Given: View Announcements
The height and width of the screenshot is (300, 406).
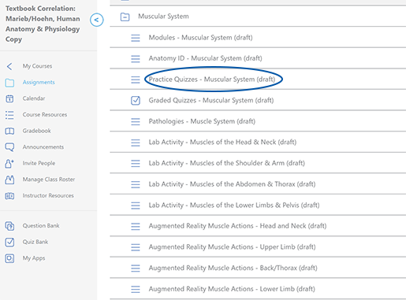Looking at the screenshot, I should pos(43,147).
